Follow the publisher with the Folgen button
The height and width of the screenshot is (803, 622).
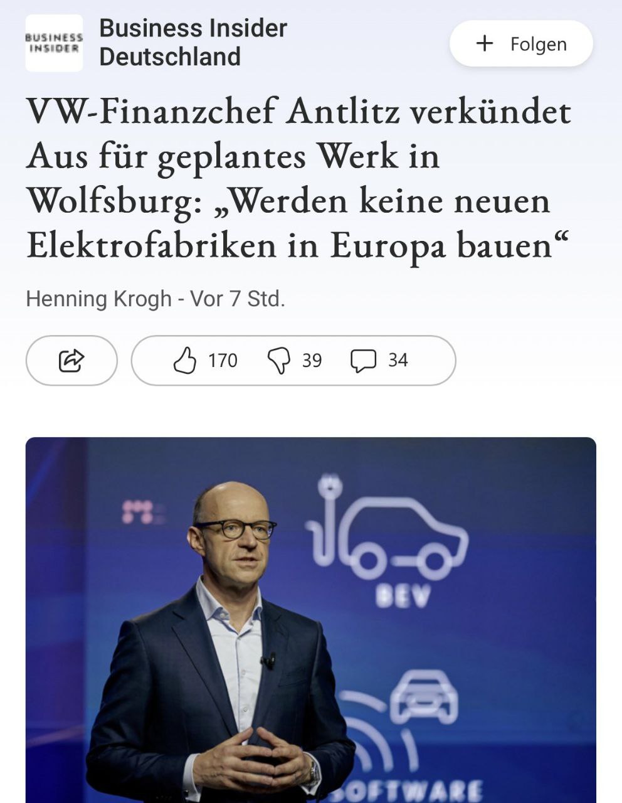point(521,43)
